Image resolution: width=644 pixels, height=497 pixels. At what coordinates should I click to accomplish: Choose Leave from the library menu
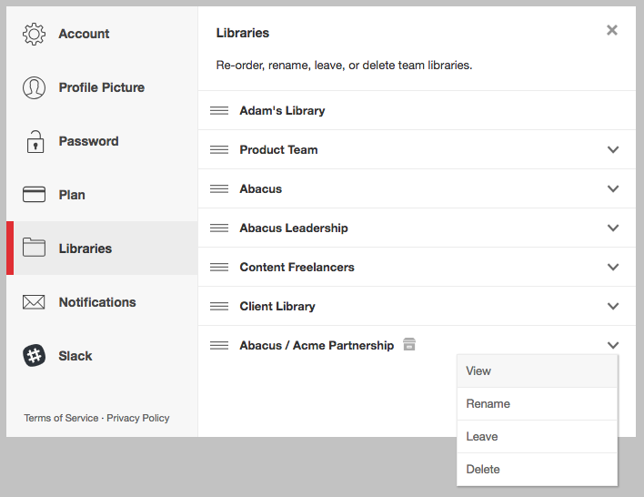[x=537, y=437]
